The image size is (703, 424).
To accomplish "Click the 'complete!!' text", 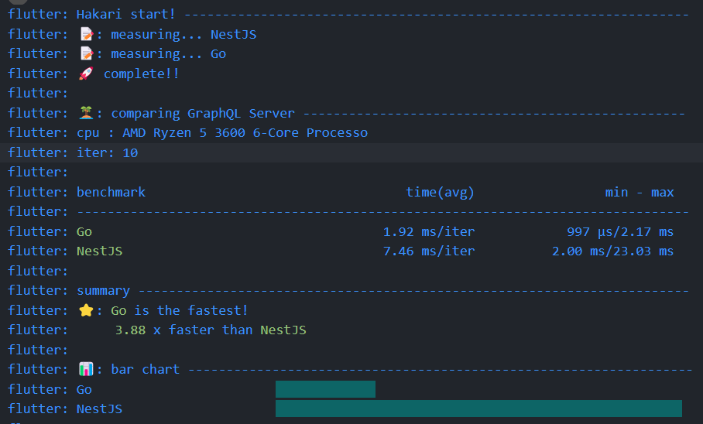I will (141, 74).
